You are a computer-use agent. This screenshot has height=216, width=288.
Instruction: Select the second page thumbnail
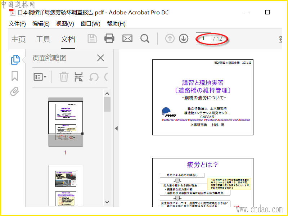(66, 185)
